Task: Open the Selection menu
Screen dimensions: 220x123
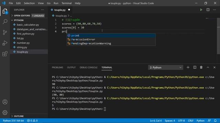Action: point(29,3)
